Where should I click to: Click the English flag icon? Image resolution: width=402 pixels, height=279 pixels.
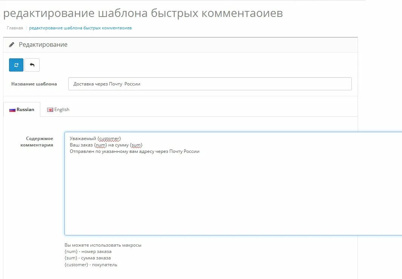pos(50,110)
